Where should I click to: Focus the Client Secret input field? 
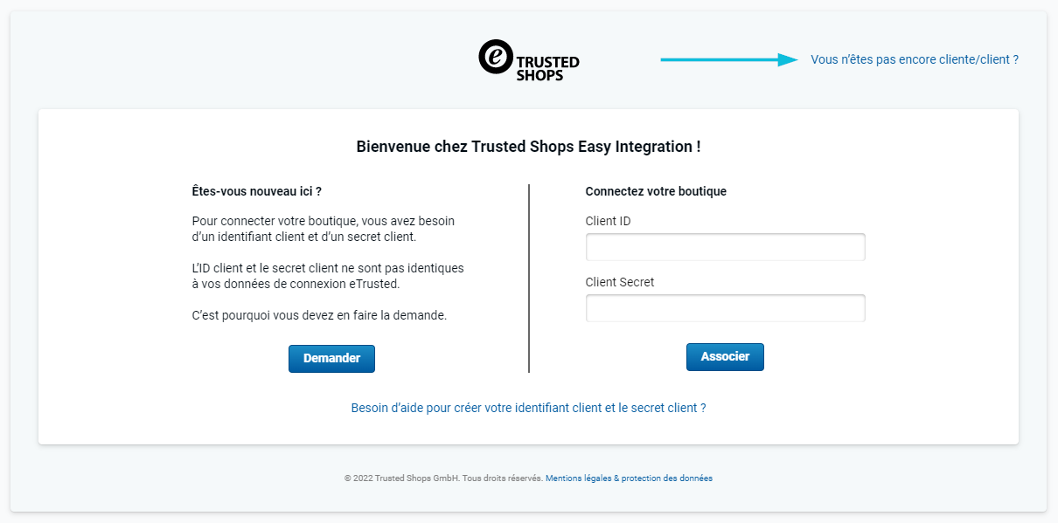[x=725, y=308]
